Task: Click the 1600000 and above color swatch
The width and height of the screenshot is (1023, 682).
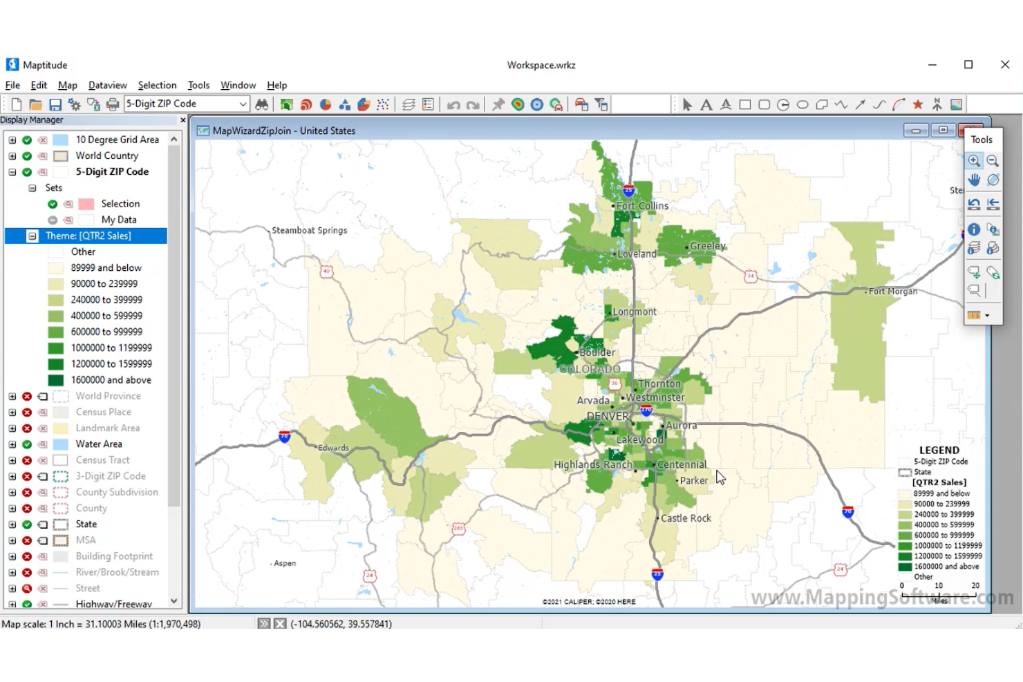Action: 56,380
